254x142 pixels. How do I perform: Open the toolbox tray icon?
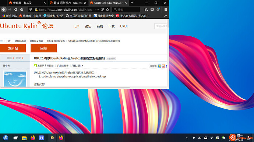pos(205,138)
